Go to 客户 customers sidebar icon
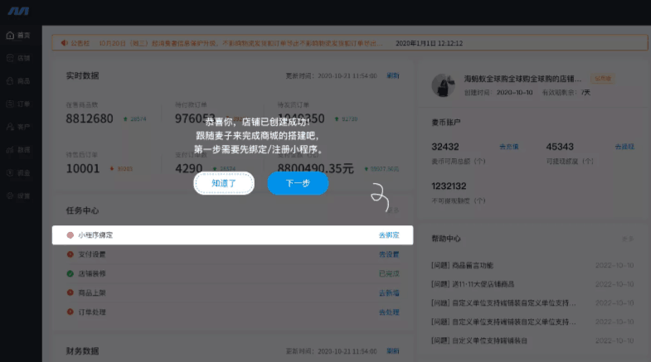Viewport: 651px width, 362px height. [x=10, y=127]
